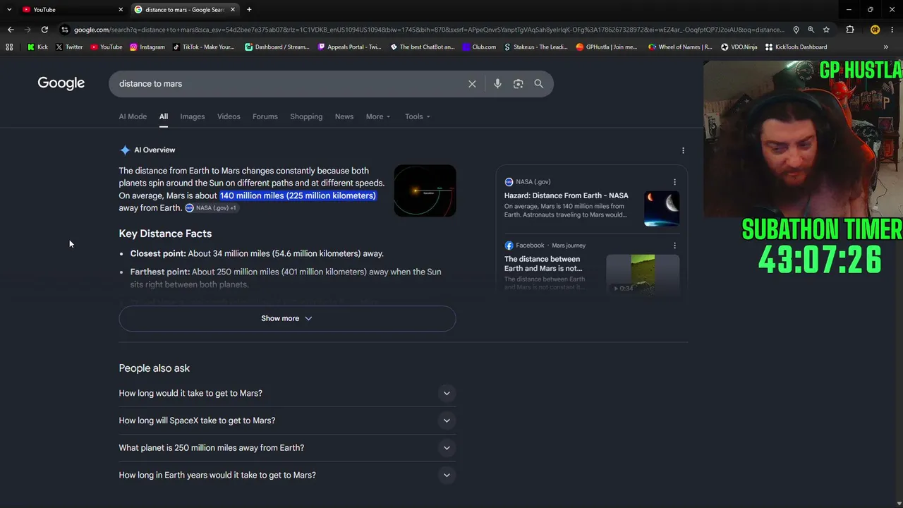The image size is (903, 508).
Task: Expand 'What planet is 250 million miles away' question
Action: click(x=287, y=448)
